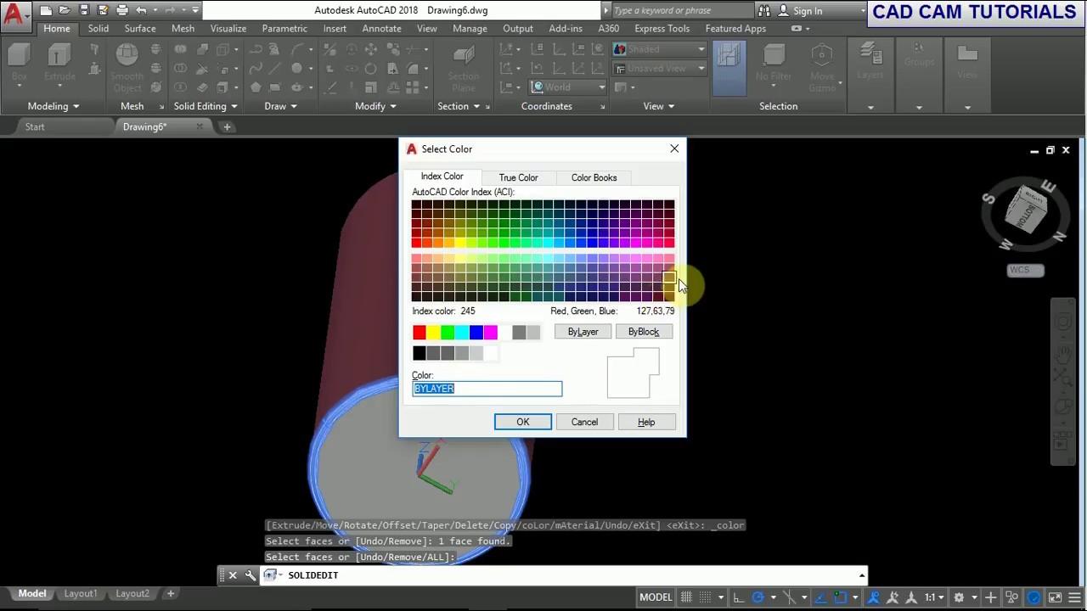Toggle 2D Object Snap in status bar
1087x611 pixels.
click(x=841, y=597)
